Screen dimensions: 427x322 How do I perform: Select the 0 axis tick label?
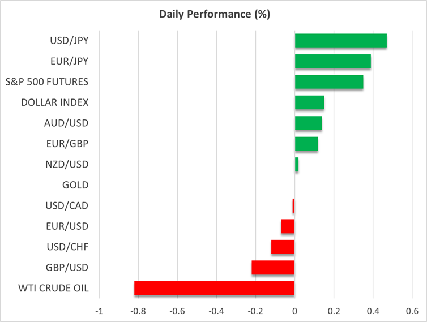[294, 311]
